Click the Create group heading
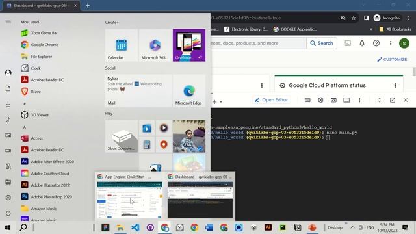Screen dimensions: 416x234 click(x=112, y=23)
